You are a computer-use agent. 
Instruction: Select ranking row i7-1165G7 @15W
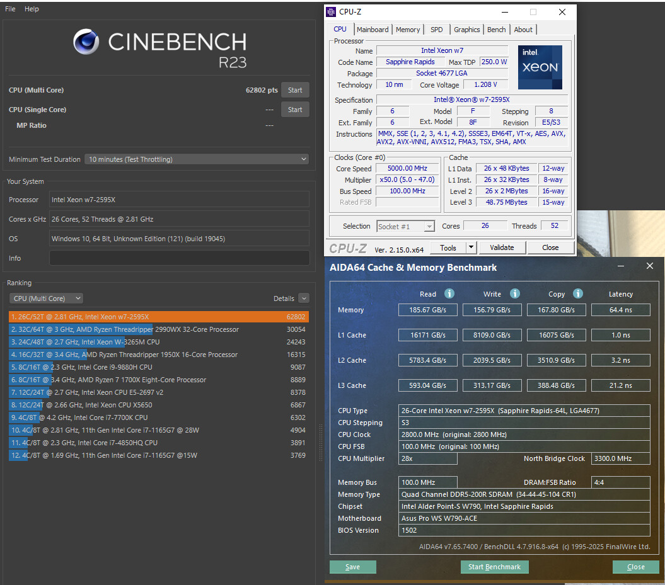[x=159, y=455]
